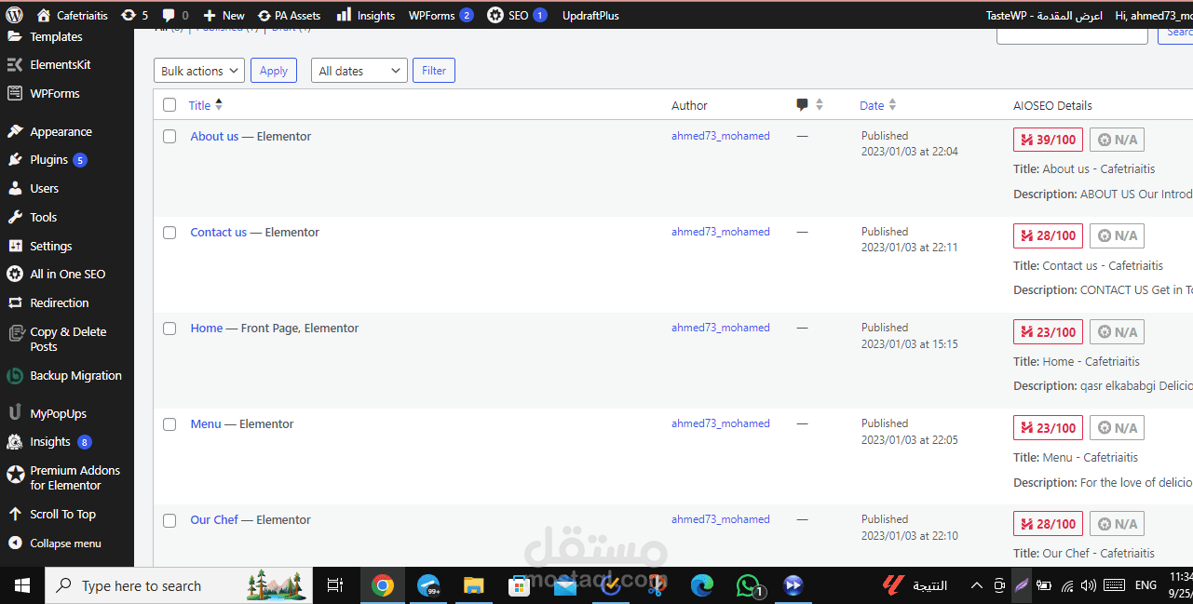Viewport: 1193px width, 604px height.
Task: Click the WordPress logo in admin bar
Action: click(x=15, y=15)
